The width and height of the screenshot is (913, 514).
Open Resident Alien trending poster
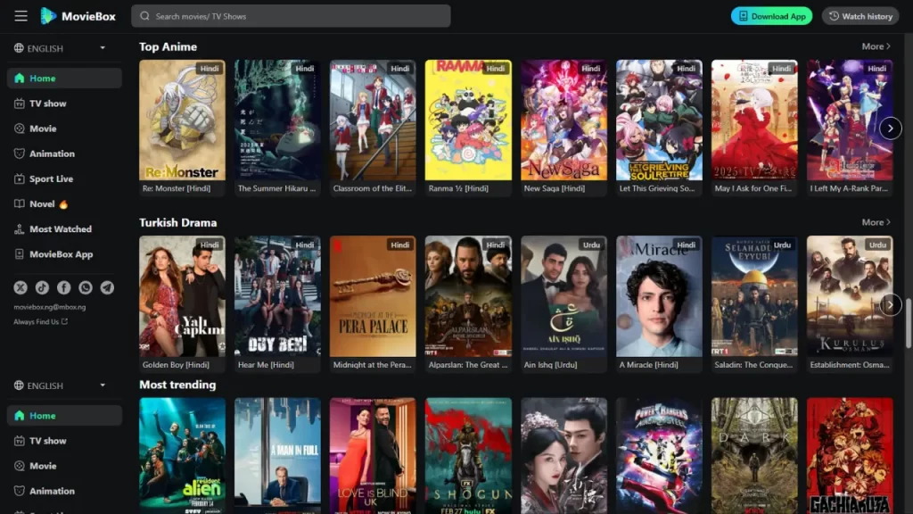click(x=182, y=456)
